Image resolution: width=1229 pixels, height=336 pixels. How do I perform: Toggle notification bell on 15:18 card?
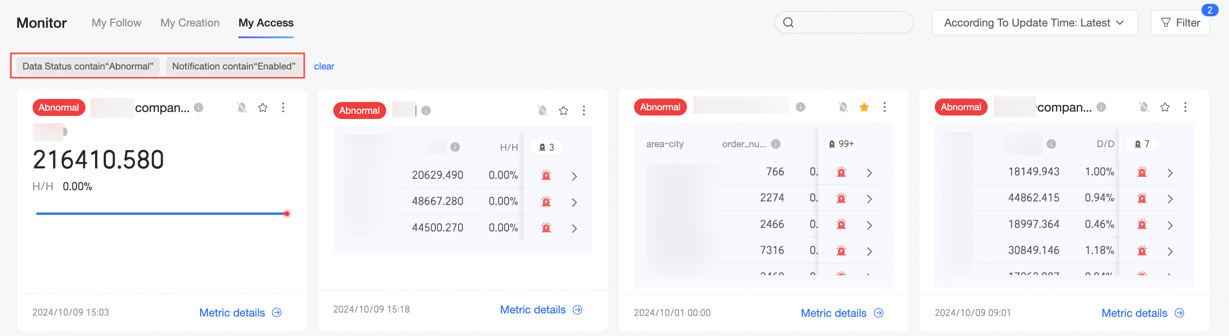[x=542, y=111]
